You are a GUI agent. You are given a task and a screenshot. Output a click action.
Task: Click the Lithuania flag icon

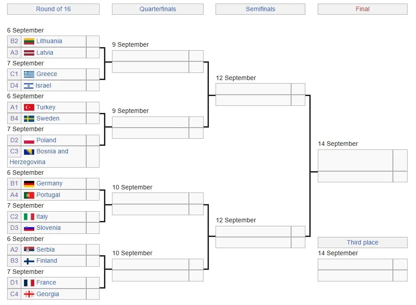click(x=29, y=41)
